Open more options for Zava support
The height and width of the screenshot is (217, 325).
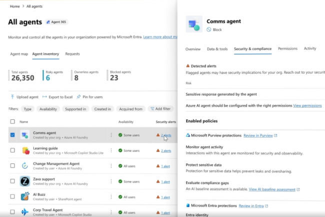pyautogui.click(x=111, y=181)
